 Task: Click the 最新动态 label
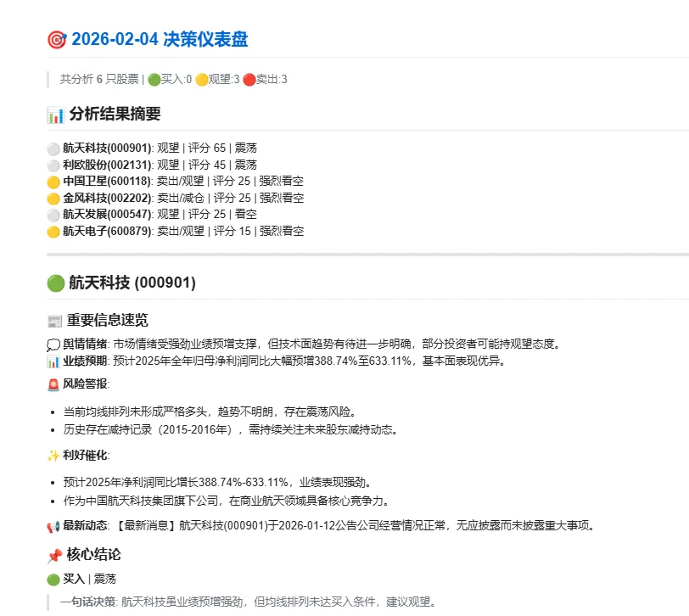85,525
